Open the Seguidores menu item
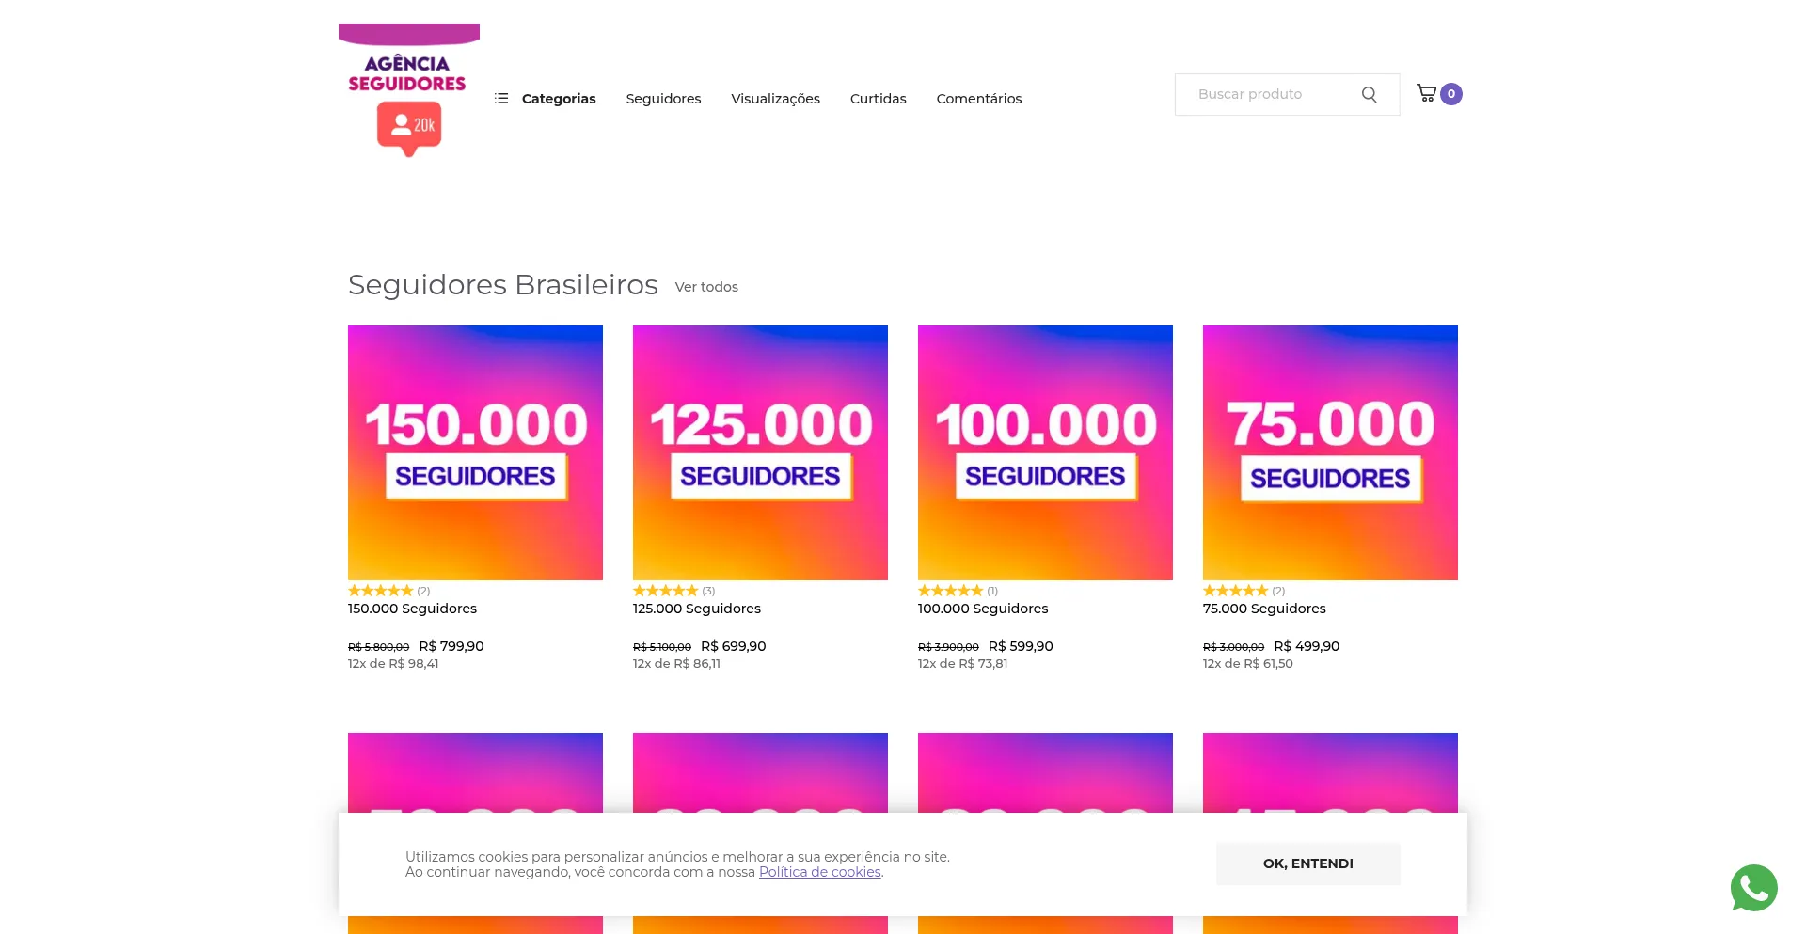The width and height of the screenshot is (1806, 934). pos(663,99)
